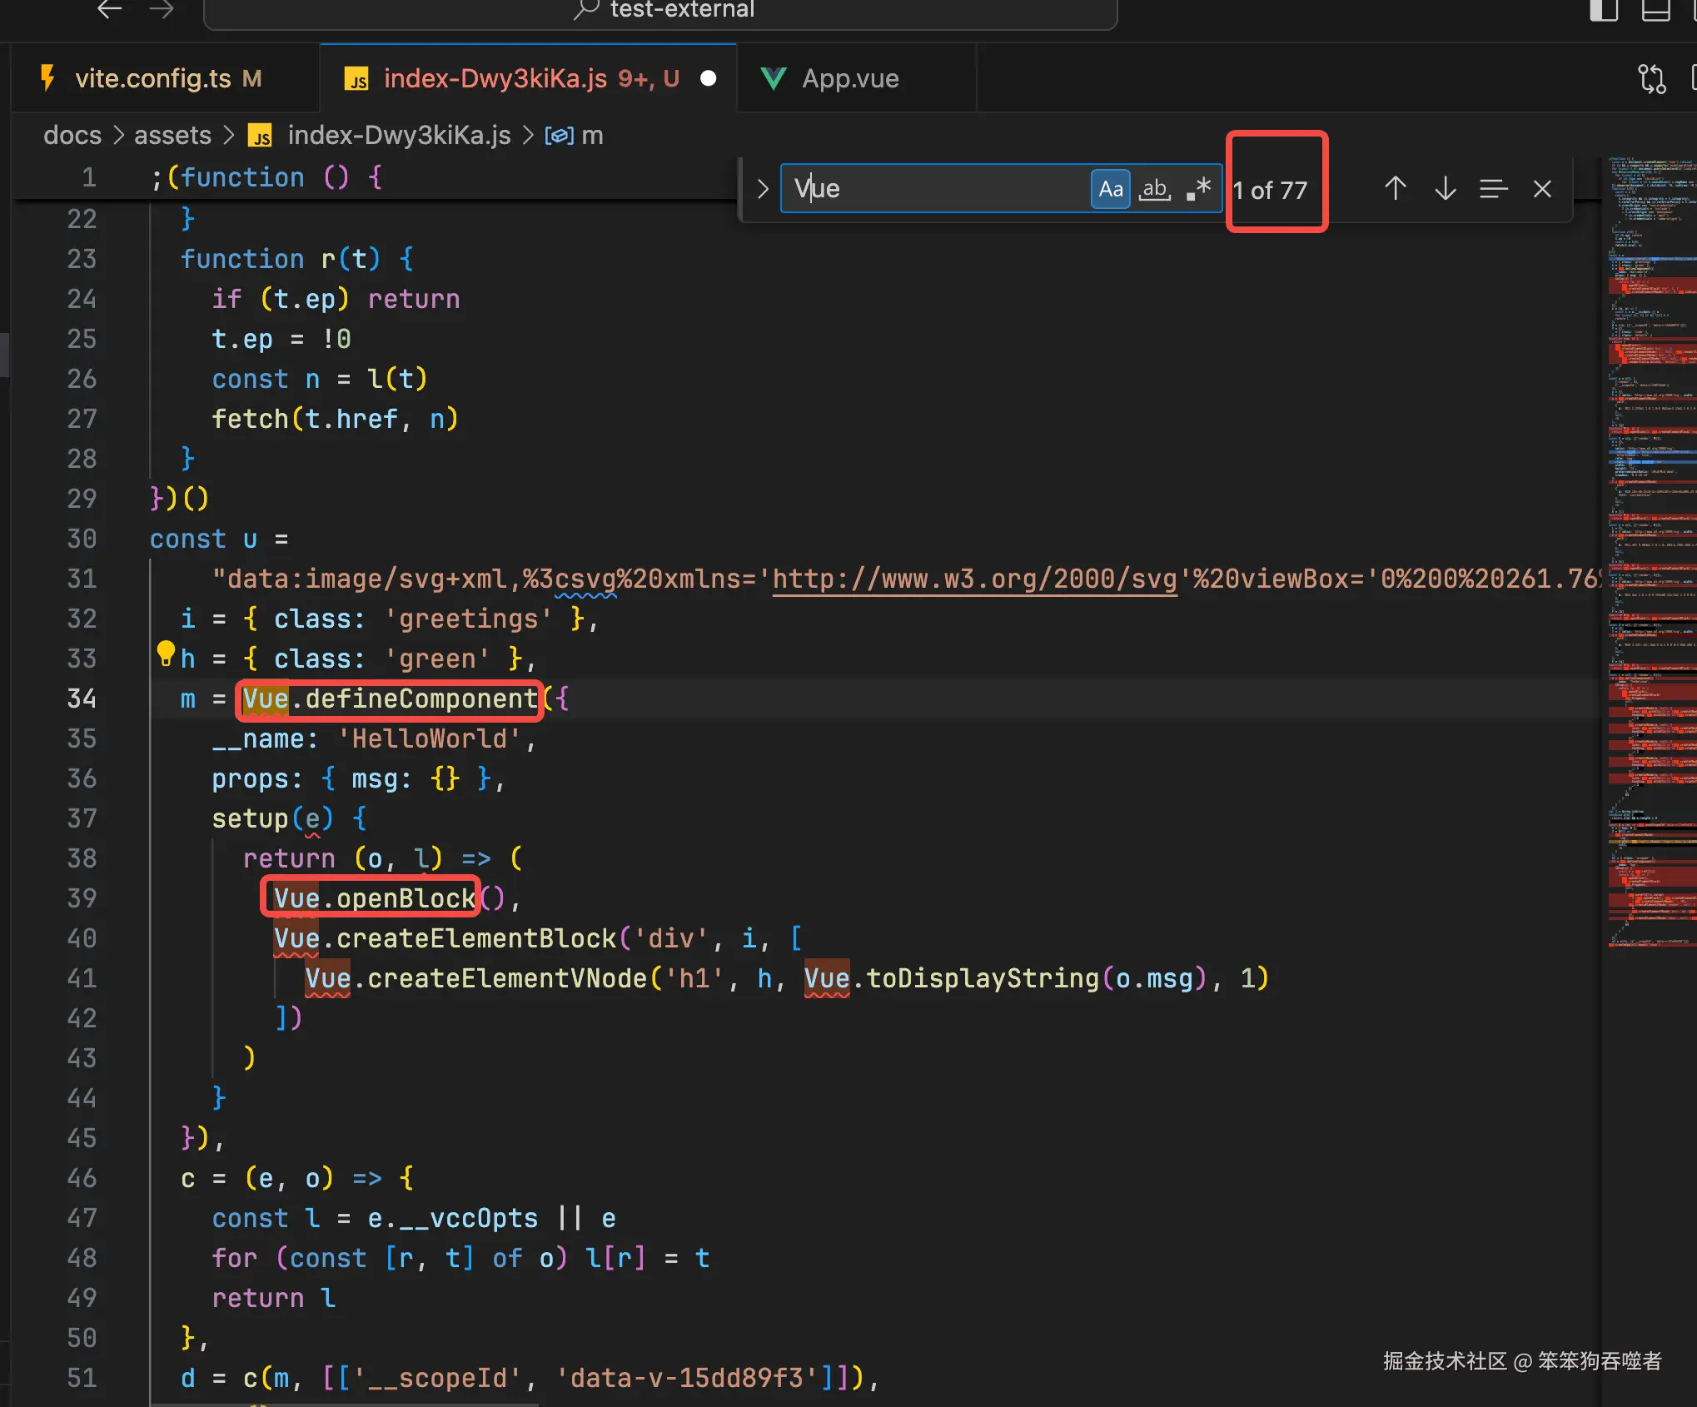1697x1407 pixels.
Task: Open source control compare changes icon
Action: (1651, 78)
